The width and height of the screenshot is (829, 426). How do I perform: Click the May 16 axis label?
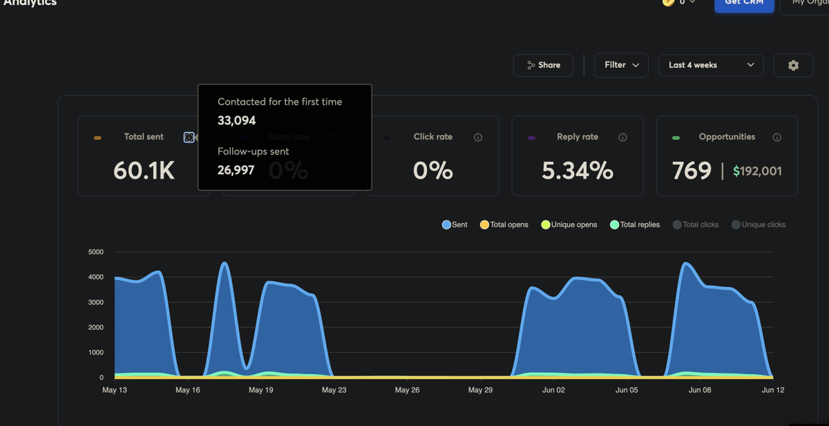click(x=188, y=390)
